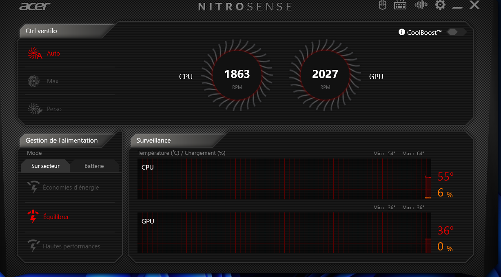Click the Acer logo
Viewport: 501px width, 277px height.
[35, 6]
